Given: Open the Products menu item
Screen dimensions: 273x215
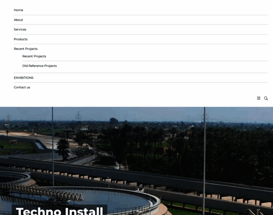Looking at the screenshot, I should pyautogui.click(x=20, y=39).
